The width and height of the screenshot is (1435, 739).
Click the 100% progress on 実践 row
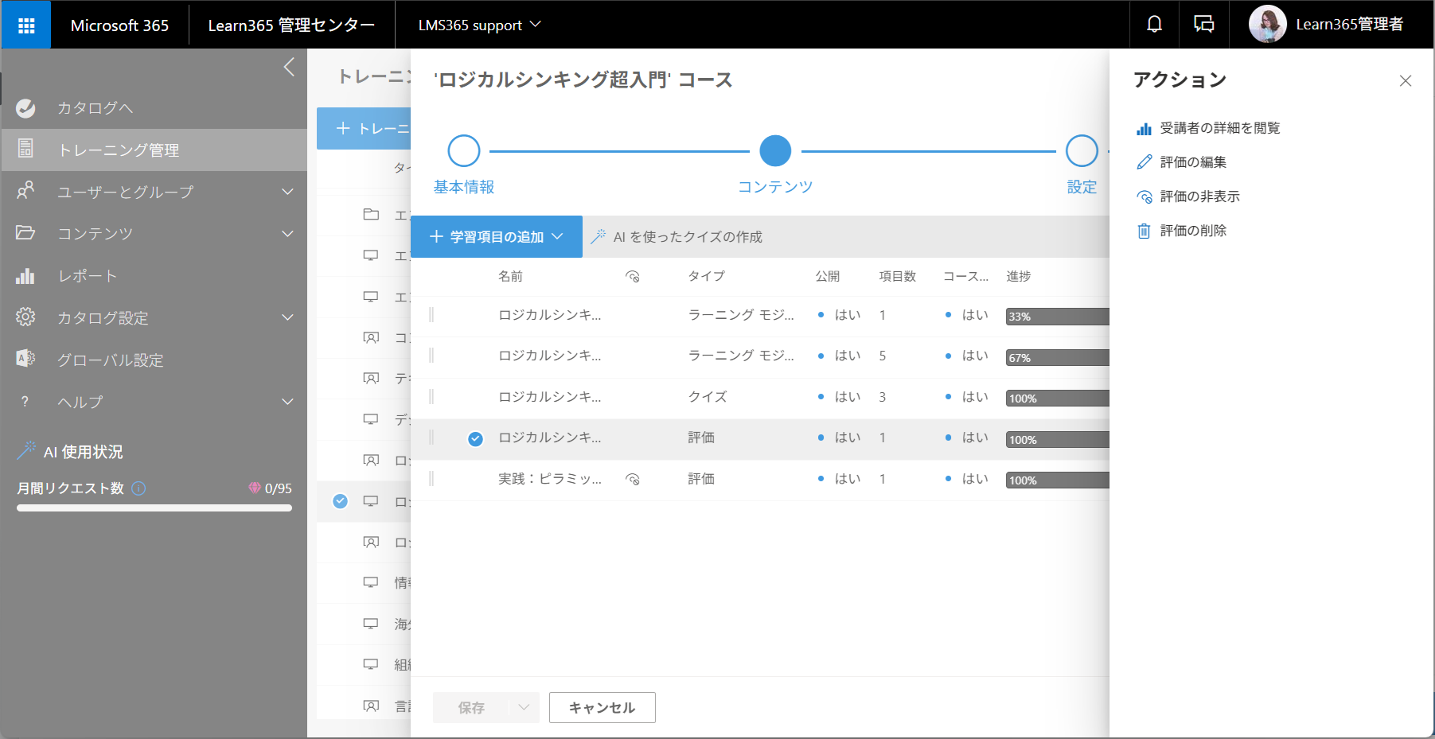point(1058,480)
